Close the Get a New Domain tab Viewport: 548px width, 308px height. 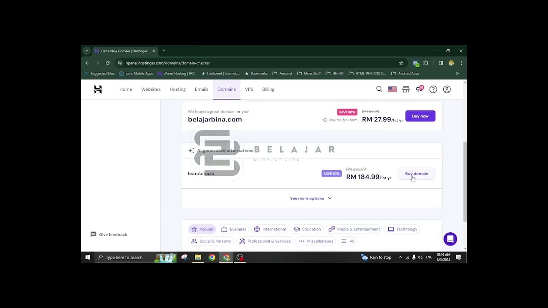pyautogui.click(x=154, y=51)
